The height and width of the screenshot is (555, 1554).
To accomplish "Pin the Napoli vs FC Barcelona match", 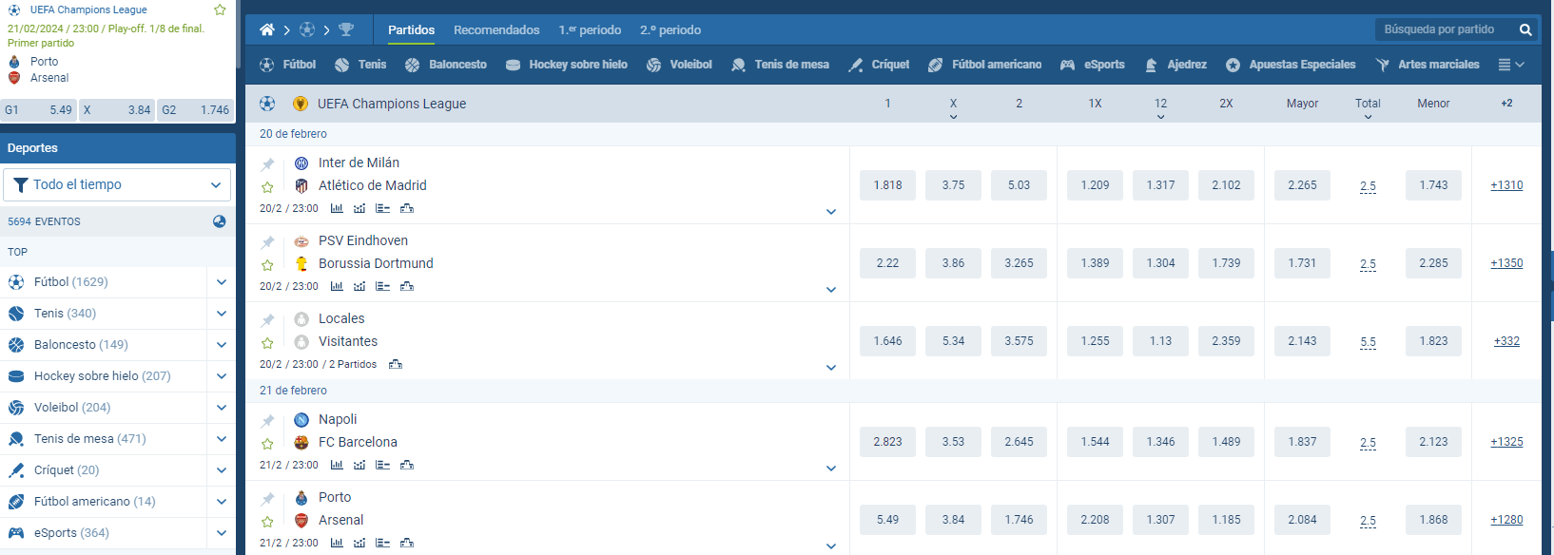I will pyautogui.click(x=267, y=421).
